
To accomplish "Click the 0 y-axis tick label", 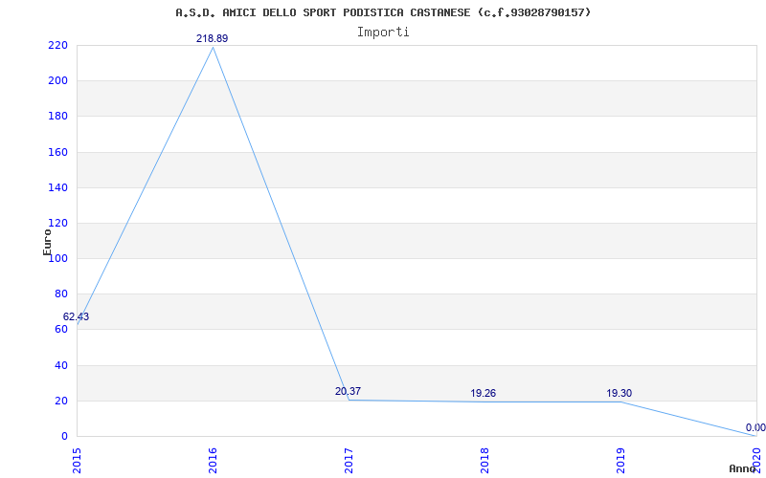I will click(x=64, y=437).
